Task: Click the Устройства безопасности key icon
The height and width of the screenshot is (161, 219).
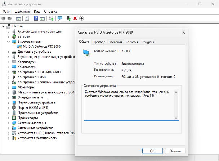Action: click(14, 138)
